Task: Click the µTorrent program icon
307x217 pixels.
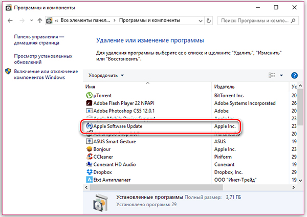Action: [x=89, y=96]
